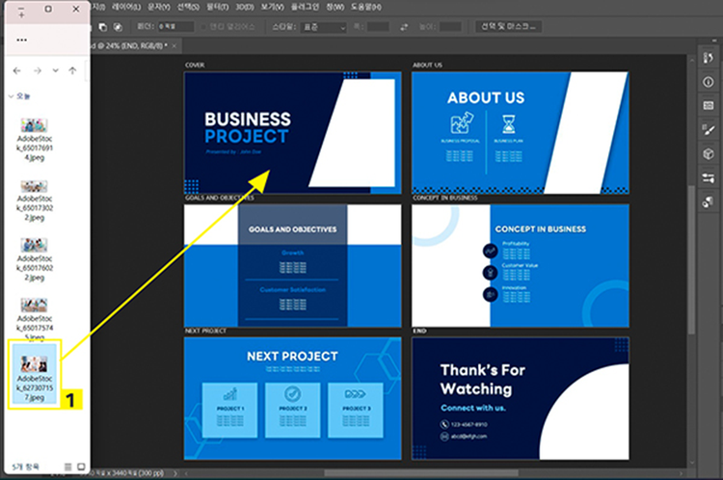
Task: Select file AdobeStock_650176914.jpeg in explorer
Action: point(34,140)
